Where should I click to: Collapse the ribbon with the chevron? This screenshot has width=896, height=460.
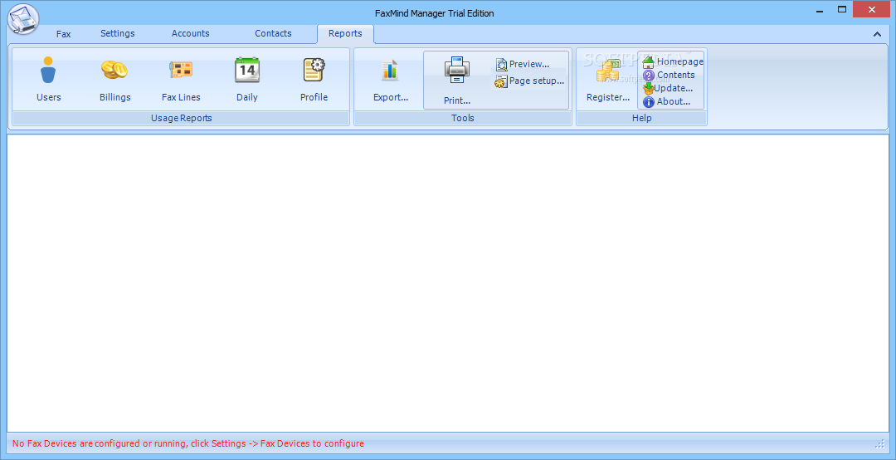point(877,34)
